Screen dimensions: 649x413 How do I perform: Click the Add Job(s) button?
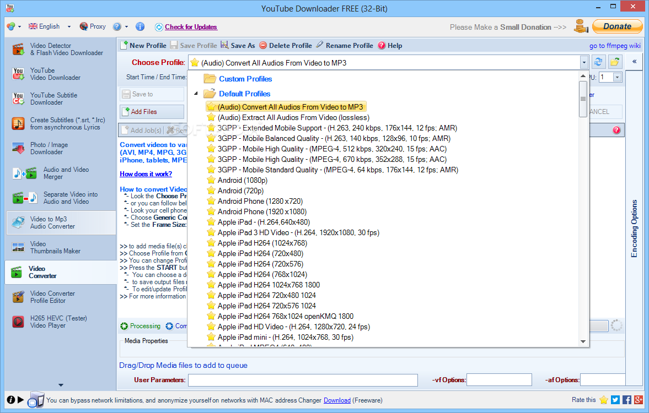point(142,130)
